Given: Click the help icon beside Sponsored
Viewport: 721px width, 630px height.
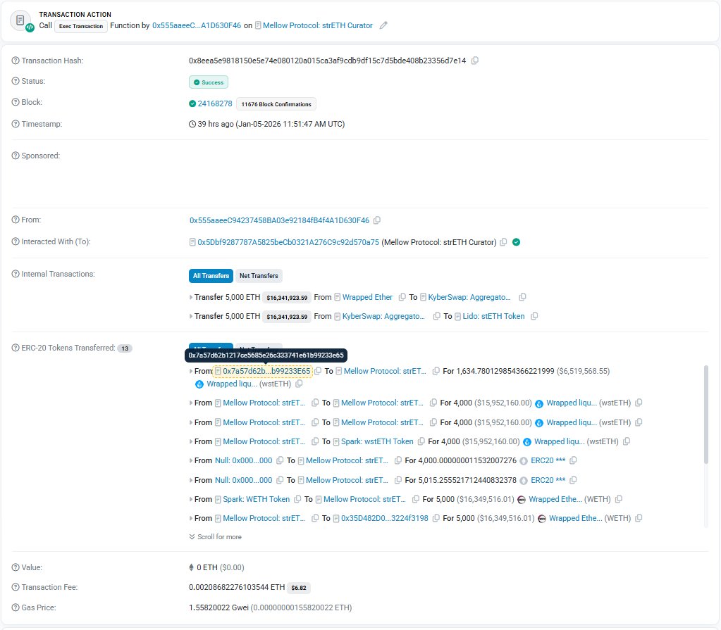Looking at the screenshot, I should click(x=16, y=156).
